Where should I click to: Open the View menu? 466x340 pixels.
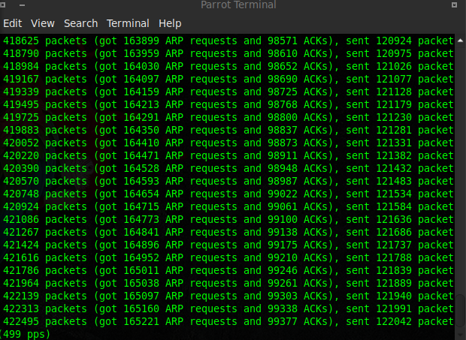pos(43,23)
